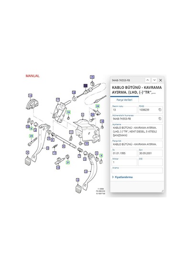Select callout 15 under the clip

58,167
